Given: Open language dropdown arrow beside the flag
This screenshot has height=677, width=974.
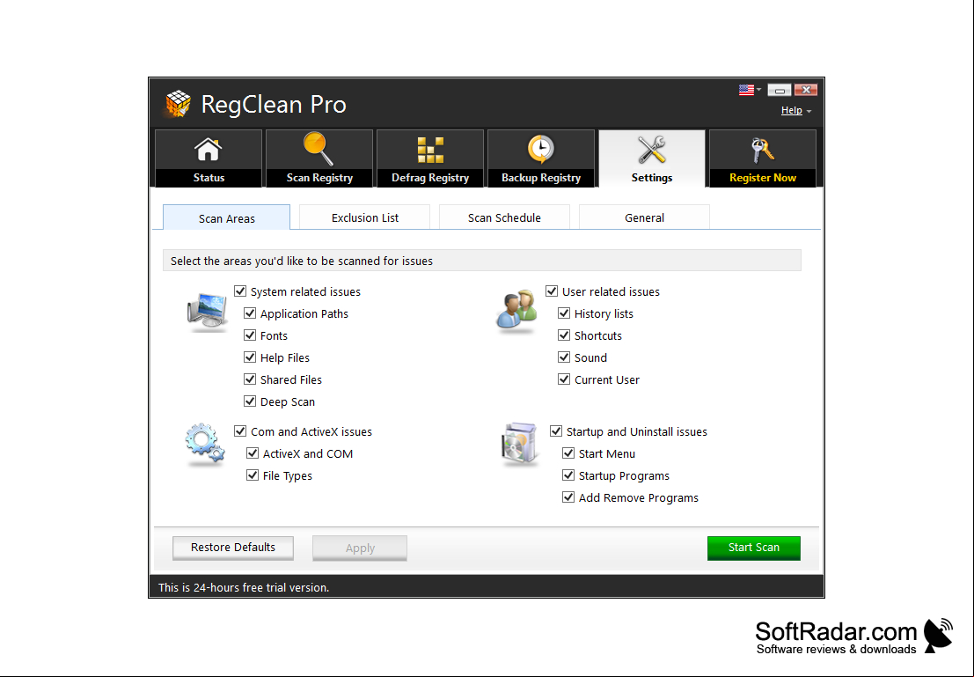Looking at the screenshot, I should click(x=759, y=90).
